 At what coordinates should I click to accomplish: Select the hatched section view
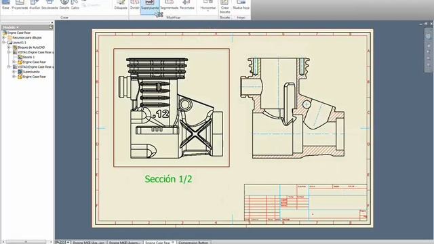[x=292, y=108]
